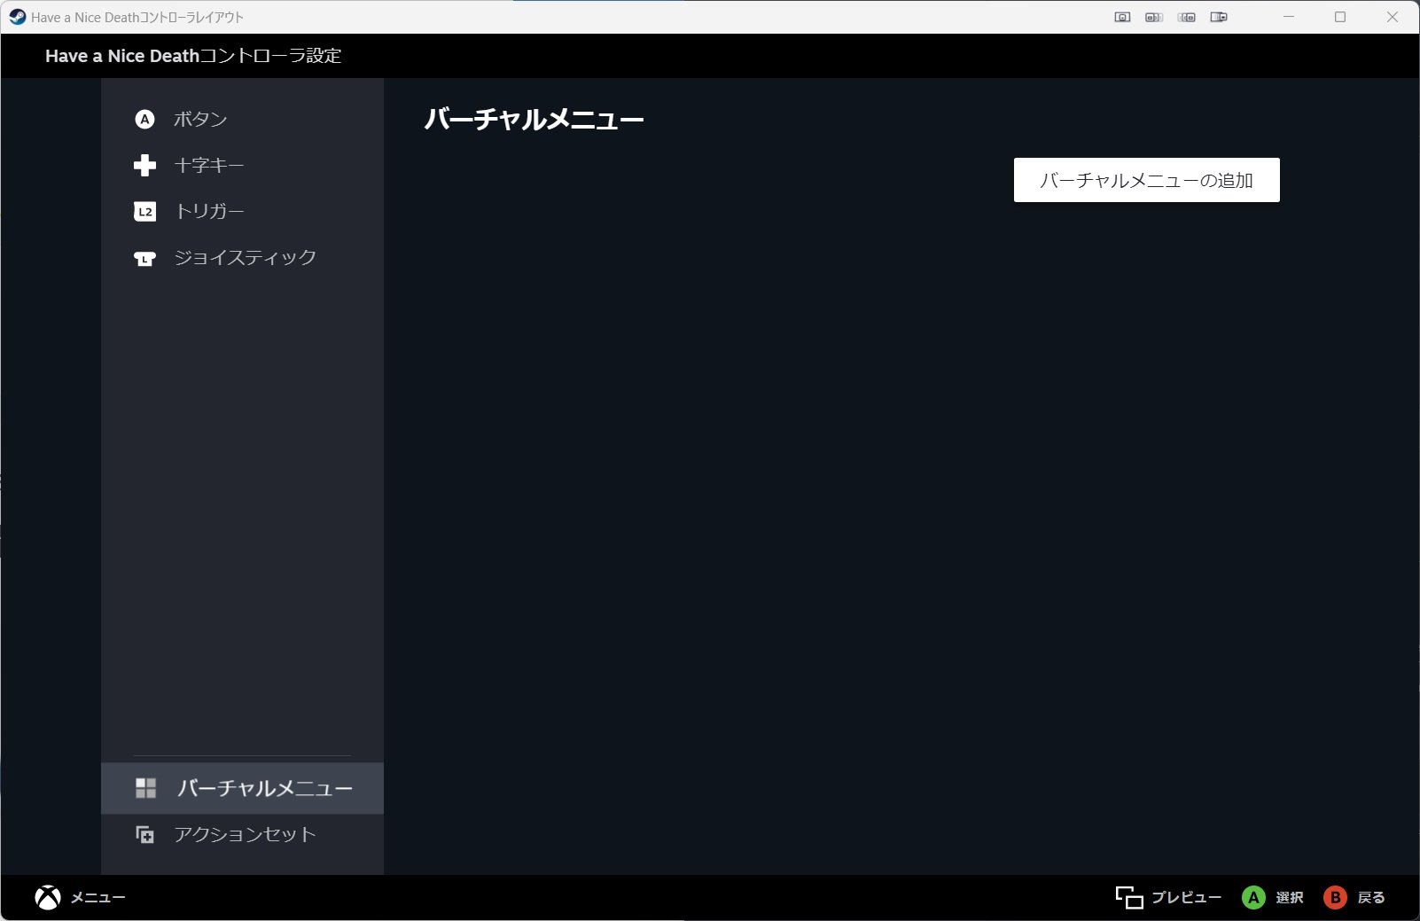Click the Steam logo in title bar

coord(17,17)
